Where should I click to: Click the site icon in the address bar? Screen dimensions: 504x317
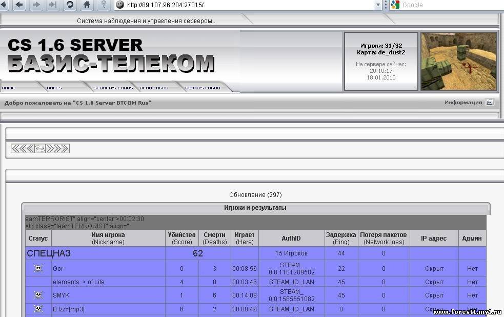(x=120, y=5)
